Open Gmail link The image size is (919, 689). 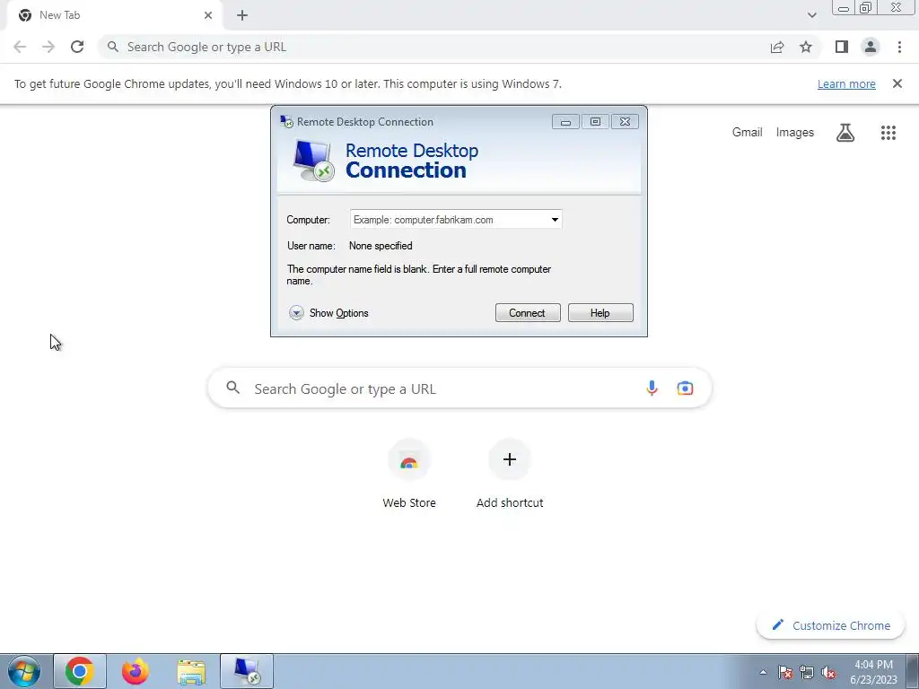click(747, 133)
